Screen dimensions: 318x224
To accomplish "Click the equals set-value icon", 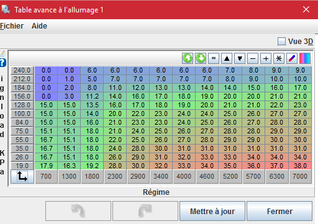I will click(x=214, y=58).
